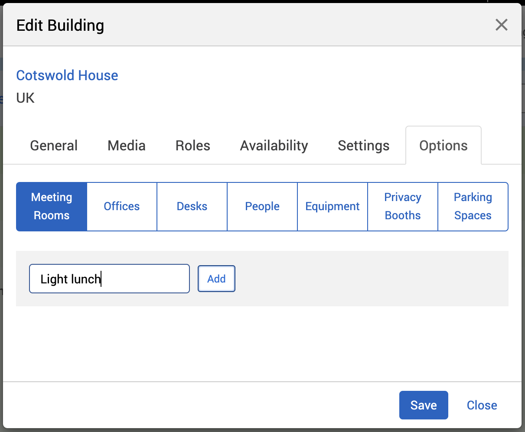Open the Media tab
This screenshot has height=432, width=525.
pos(126,146)
